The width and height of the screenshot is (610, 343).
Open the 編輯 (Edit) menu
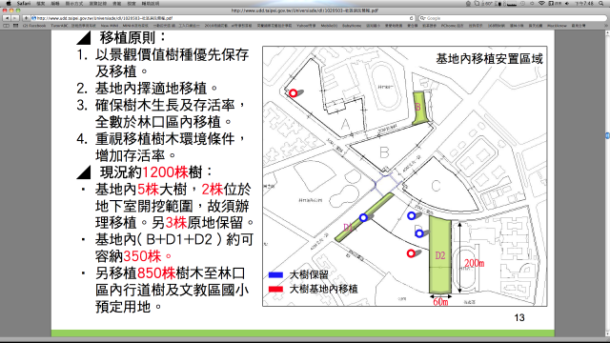point(55,3)
